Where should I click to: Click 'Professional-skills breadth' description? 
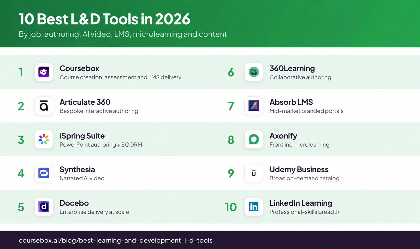click(x=304, y=212)
